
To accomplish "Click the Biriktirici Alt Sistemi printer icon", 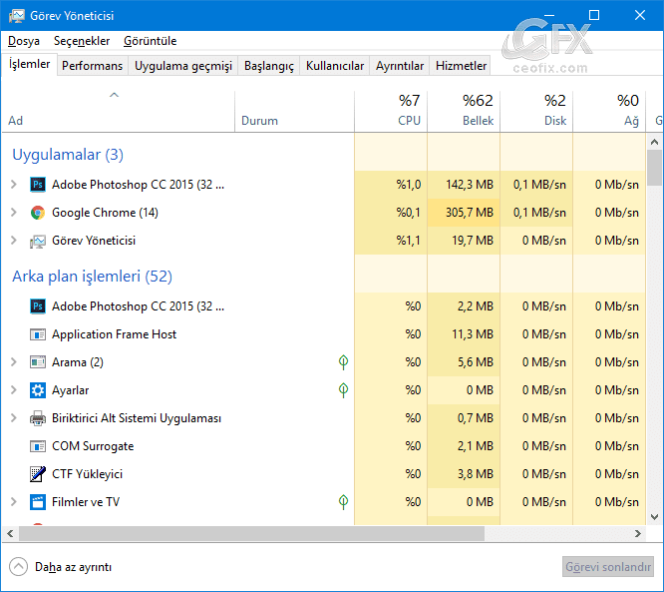I will point(38,418).
